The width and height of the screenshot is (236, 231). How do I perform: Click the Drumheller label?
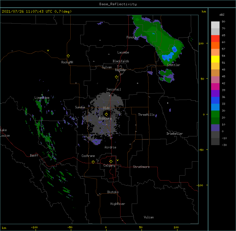[175, 134]
